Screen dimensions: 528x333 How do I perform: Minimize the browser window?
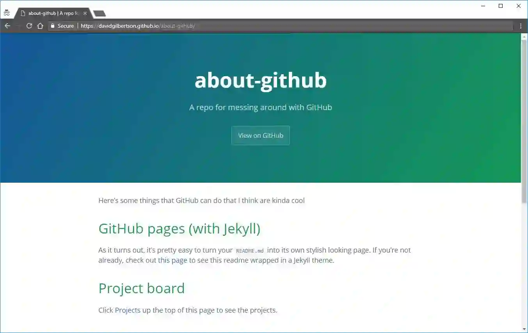click(483, 6)
